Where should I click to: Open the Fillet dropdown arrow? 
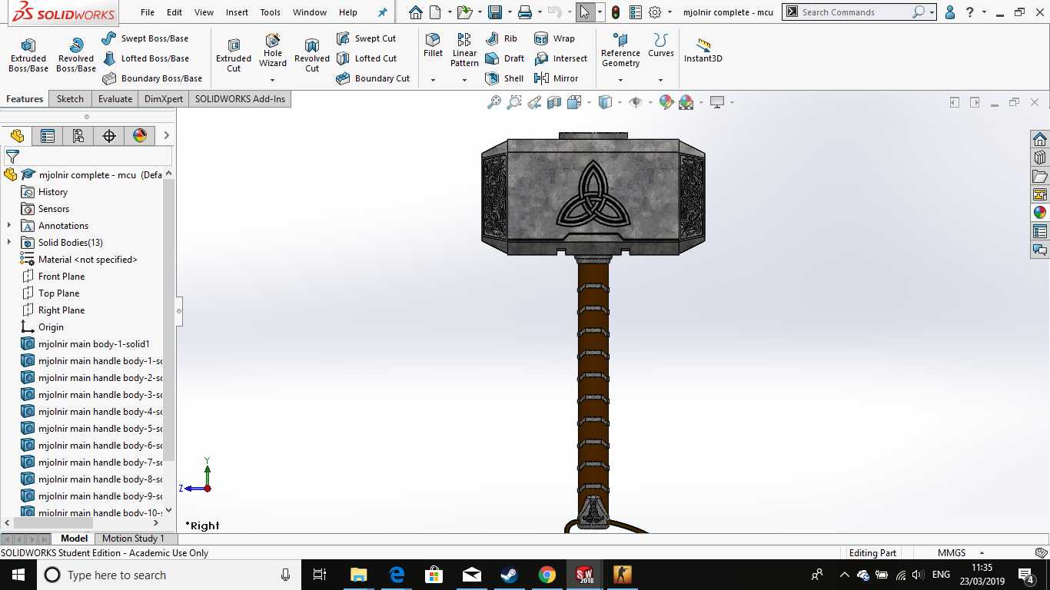tap(433, 80)
